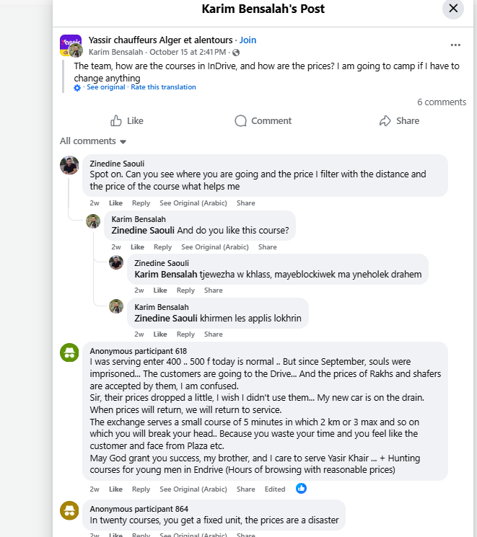Click Anonymous participant 864 avatar icon

69,510
